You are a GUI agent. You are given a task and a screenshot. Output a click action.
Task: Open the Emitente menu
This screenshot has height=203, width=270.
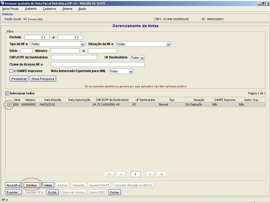click(31, 9)
